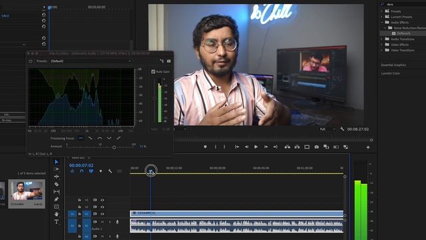Select the Ripple Edit tool
Screen dimensions: 426x240
[x=57, y=177]
